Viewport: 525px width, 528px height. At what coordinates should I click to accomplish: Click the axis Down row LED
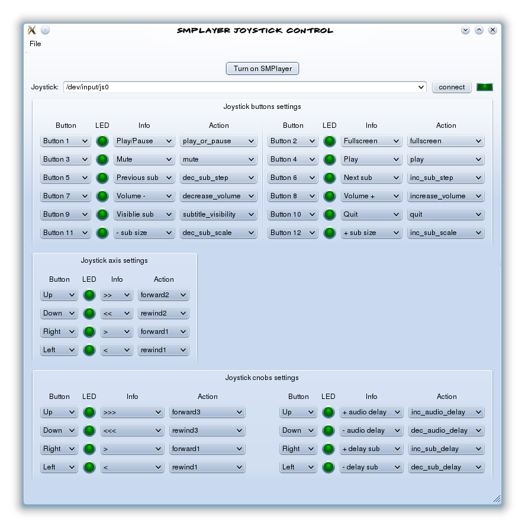pos(89,313)
